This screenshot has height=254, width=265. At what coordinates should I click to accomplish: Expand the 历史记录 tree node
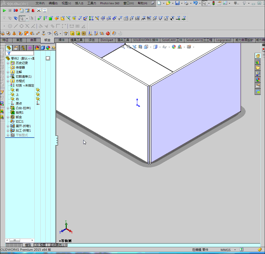pyautogui.click(x=8, y=63)
